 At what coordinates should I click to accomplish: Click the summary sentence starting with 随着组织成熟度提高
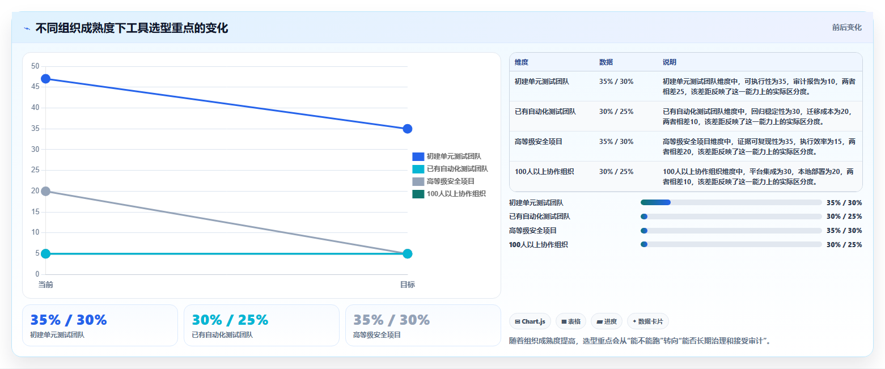[640, 341]
